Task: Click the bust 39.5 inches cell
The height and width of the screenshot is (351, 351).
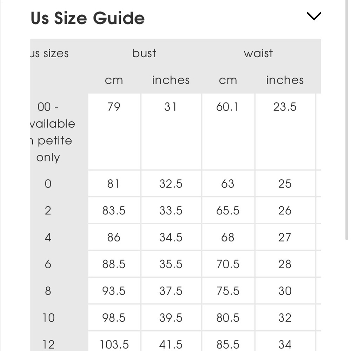Action: click(171, 318)
